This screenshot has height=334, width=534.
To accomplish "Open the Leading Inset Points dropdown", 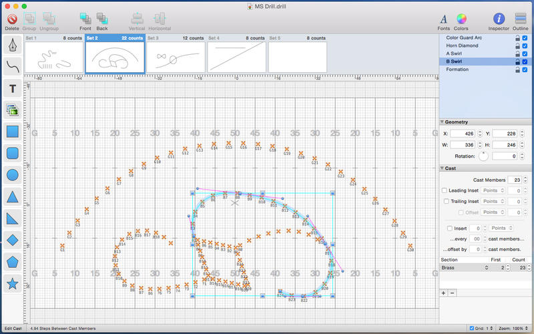I will (x=493, y=190).
